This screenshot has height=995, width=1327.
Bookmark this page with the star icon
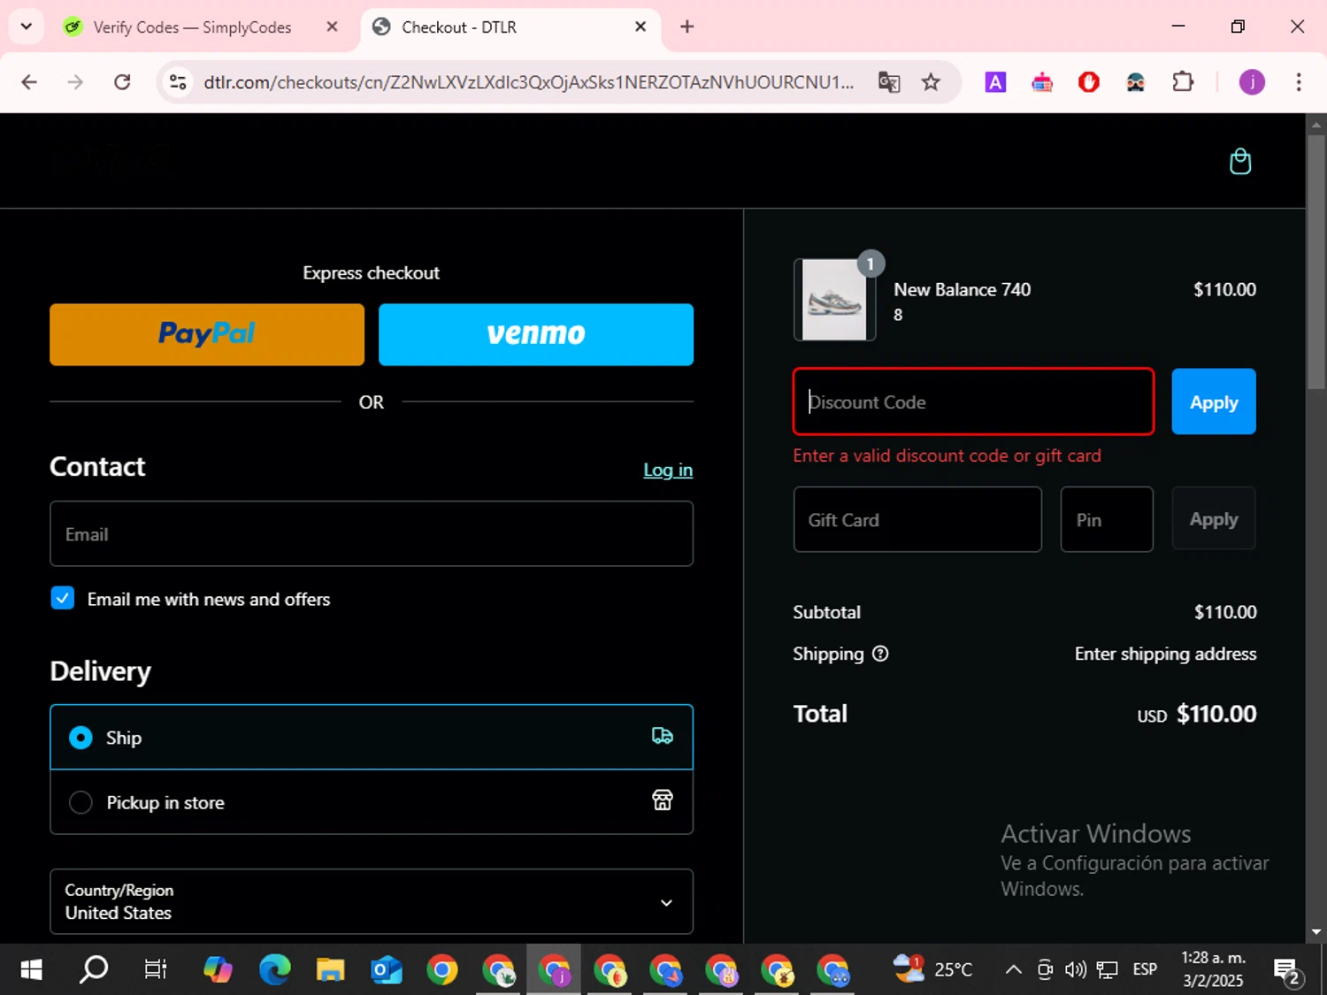point(931,82)
